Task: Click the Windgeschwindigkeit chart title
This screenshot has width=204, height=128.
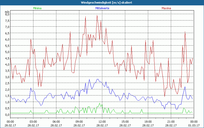Action: coord(102,2)
